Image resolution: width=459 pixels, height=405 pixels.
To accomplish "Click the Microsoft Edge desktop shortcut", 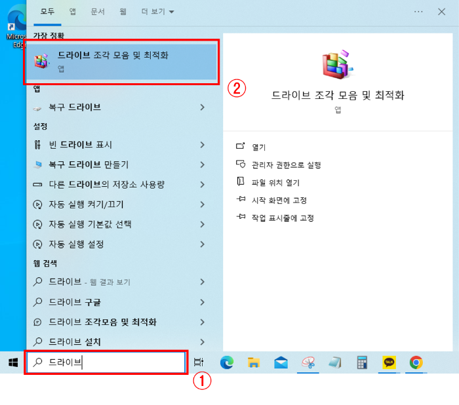I will pos(16,26).
